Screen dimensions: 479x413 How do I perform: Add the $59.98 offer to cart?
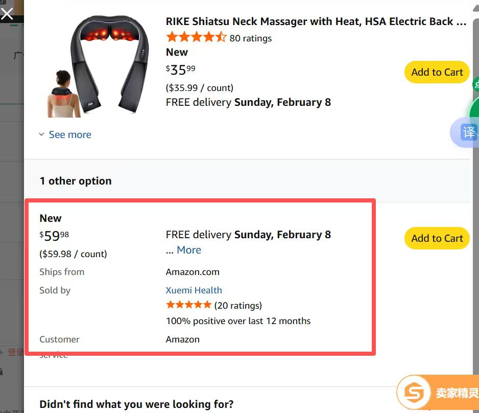point(437,238)
